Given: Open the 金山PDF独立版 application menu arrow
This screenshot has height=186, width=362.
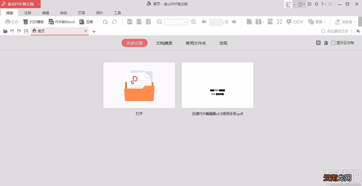Looking at the screenshot, I should coord(39,4).
